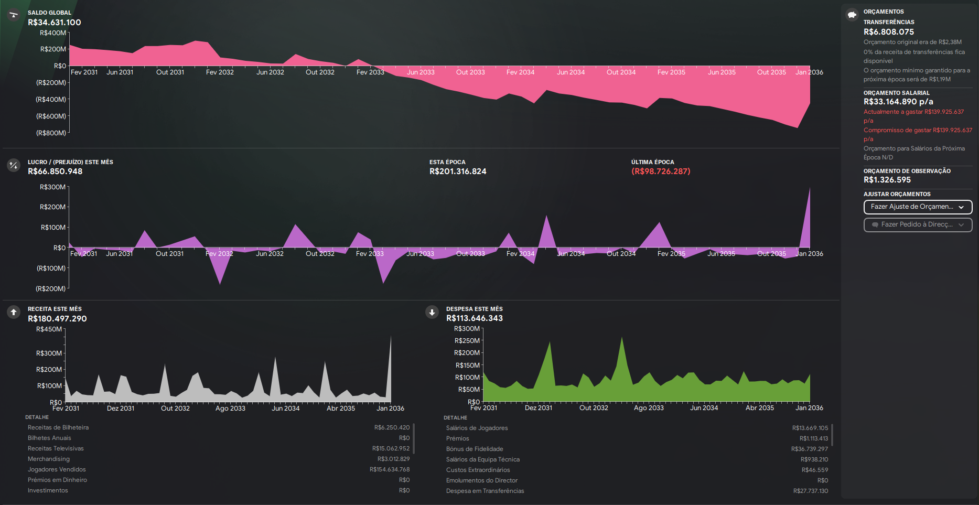Screen dimensions: 979x505
Task: Click the Orçamento Salarial heading
Action: (896, 93)
